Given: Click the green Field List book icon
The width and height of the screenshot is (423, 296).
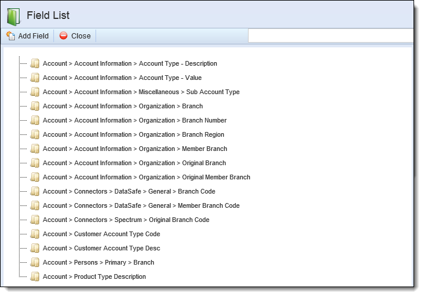Looking at the screenshot, I should (x=14, y=17).
